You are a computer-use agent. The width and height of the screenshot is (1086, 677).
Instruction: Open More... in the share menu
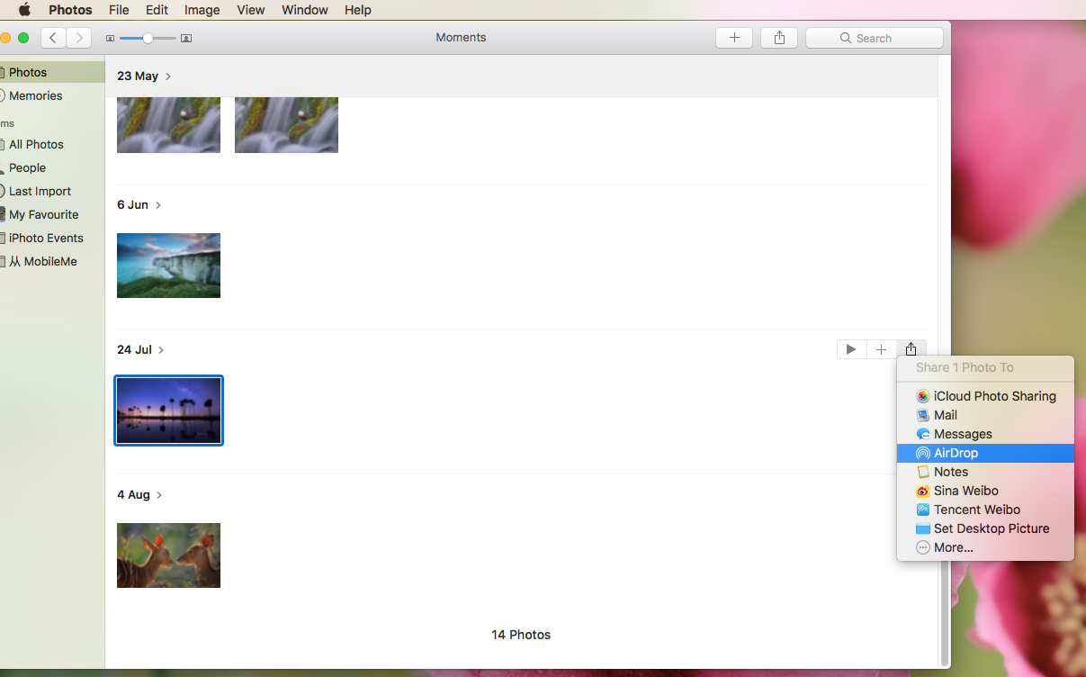coord(953,547)
